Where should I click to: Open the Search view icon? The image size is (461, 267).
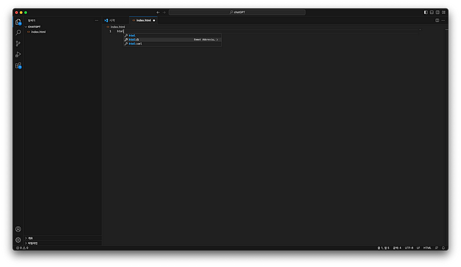click(x=18, y=32)
